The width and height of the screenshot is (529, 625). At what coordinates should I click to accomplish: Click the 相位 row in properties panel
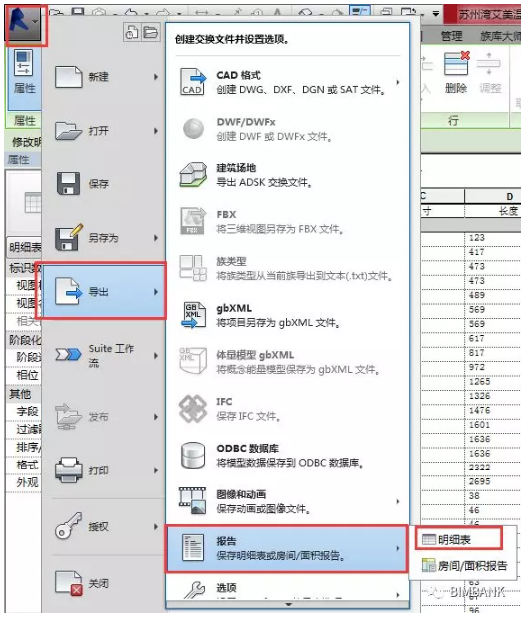coord(24,375)
